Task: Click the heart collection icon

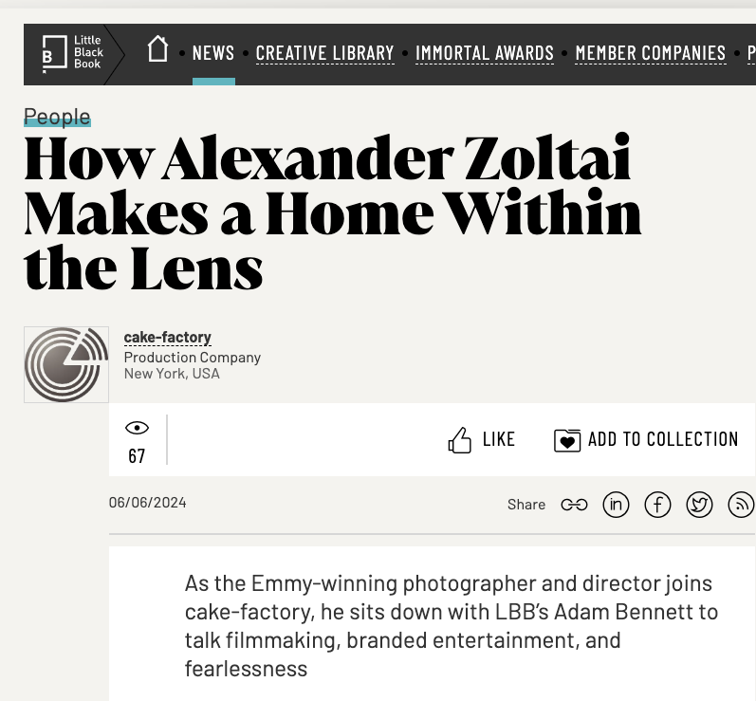Action: click(567, 440)
